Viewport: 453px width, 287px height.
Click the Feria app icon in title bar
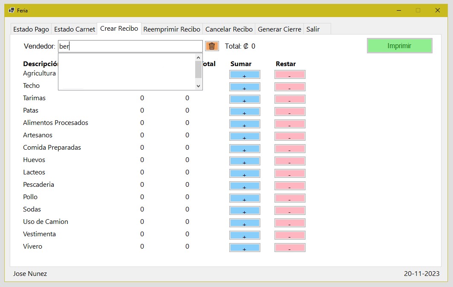pos(12,10)
